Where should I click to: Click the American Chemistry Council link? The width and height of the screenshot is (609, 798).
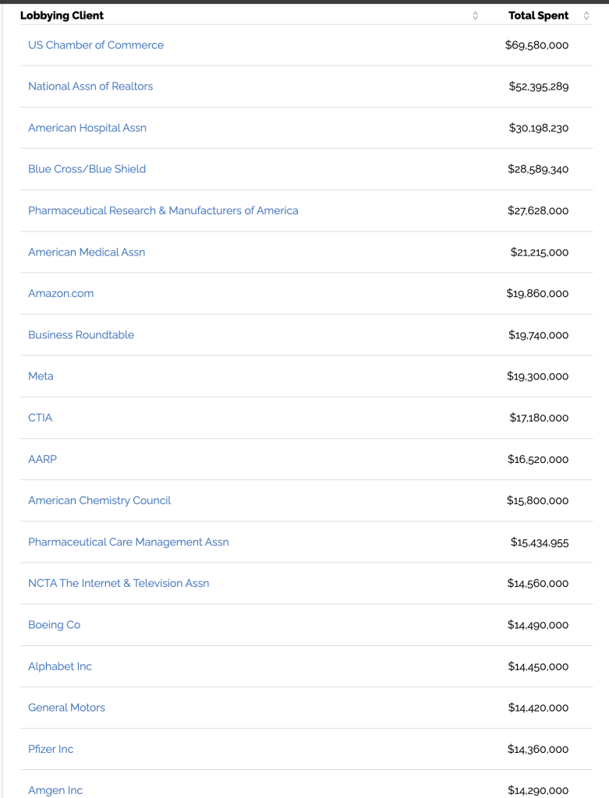99,500
